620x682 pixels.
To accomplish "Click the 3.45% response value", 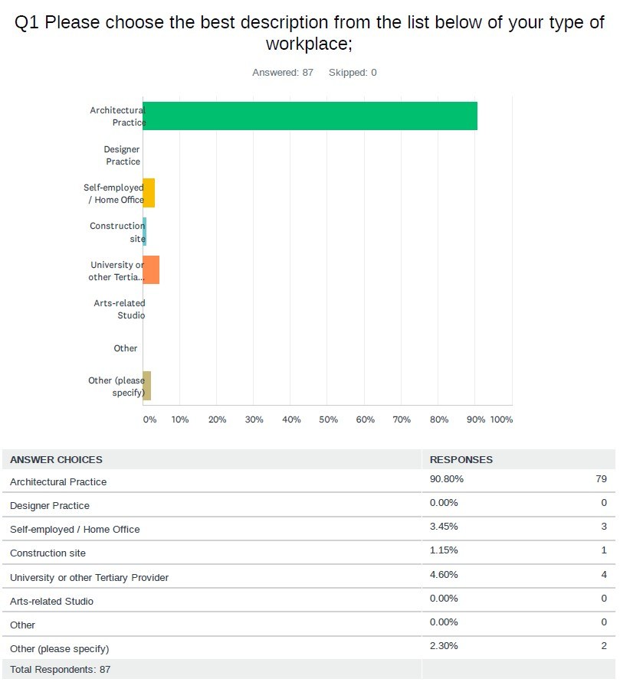I will point(444,527).
